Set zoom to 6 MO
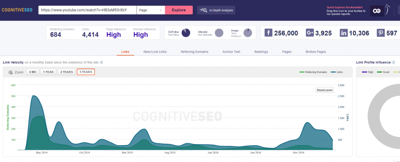 [33, 72]
